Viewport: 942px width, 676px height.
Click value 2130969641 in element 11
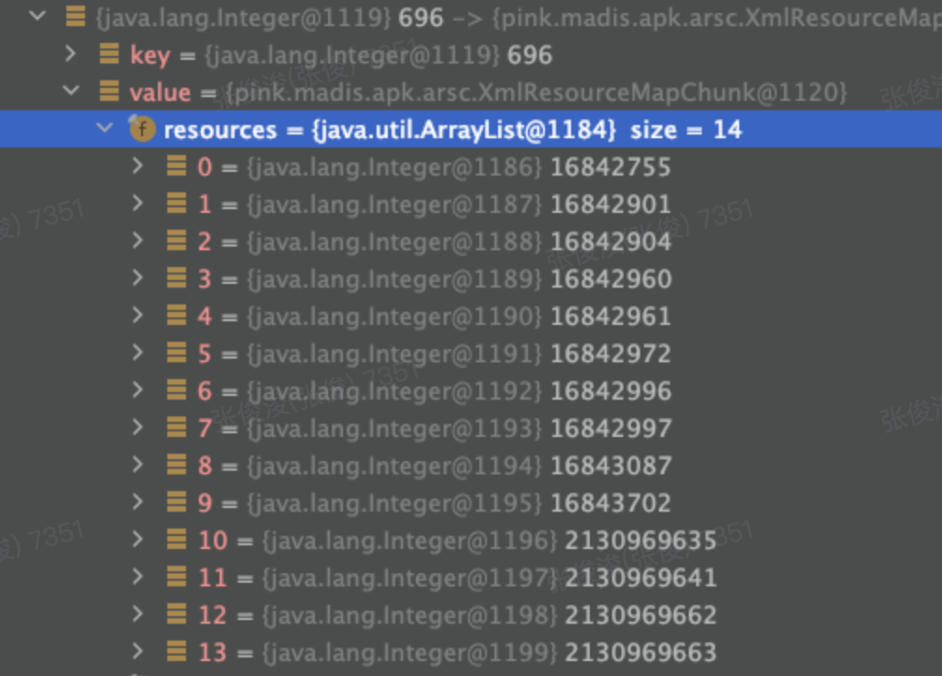[x=641, y=578]
